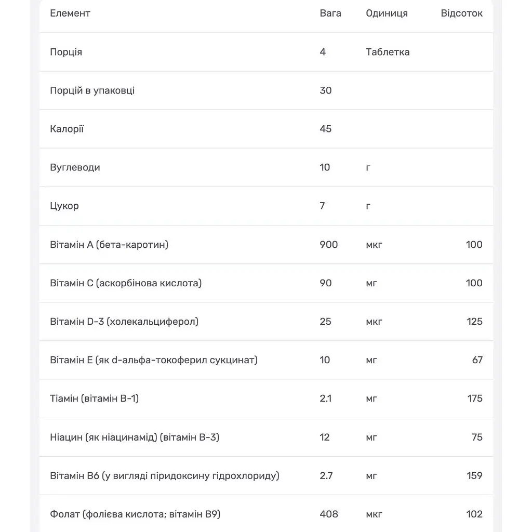Select the Порція row label

[x=66, y=52]
